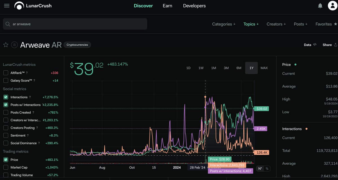Click the Data code icon
The image size is (338, 180).
click(315, 45)
